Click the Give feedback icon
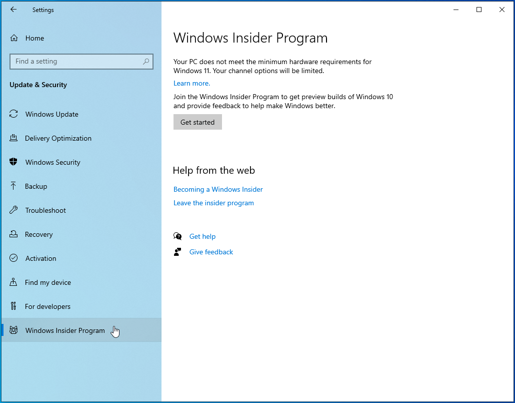Viewport: 515px width, 403px height. pyautogui.click(x=177, y=252)
